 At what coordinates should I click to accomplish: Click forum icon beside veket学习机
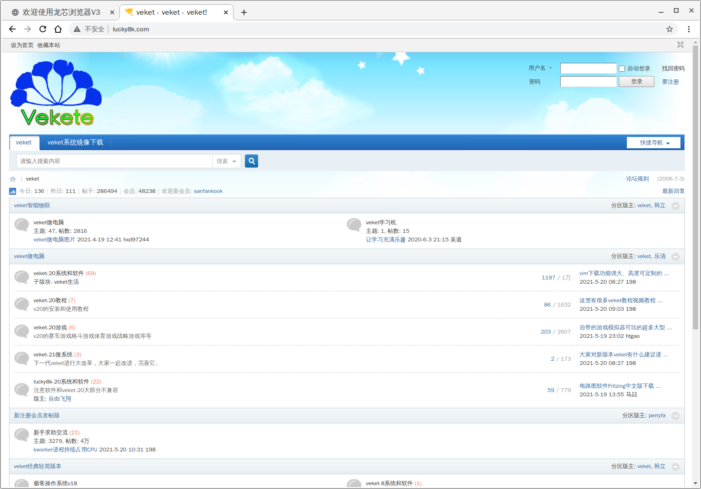pos(354,224)
